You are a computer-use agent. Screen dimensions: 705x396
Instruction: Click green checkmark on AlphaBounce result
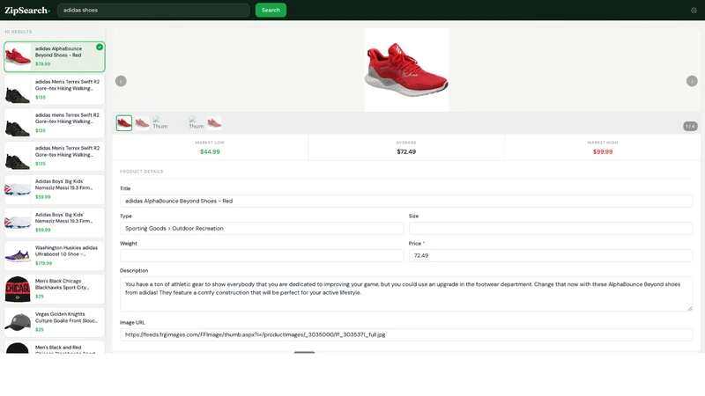pos(100,48)
